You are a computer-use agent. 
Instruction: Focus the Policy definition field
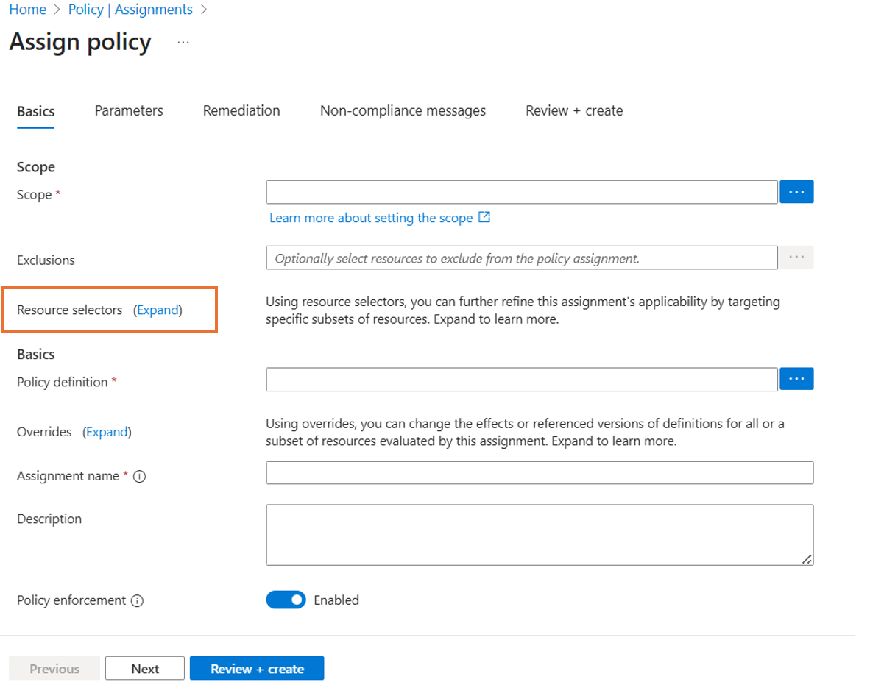[x=522, y=379]
